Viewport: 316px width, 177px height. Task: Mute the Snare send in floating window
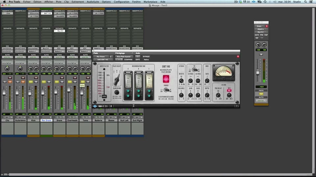(x=261, y=54)
